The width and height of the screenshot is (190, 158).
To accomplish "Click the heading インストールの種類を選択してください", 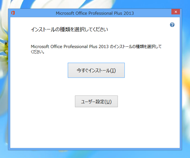I will (69, 29).
